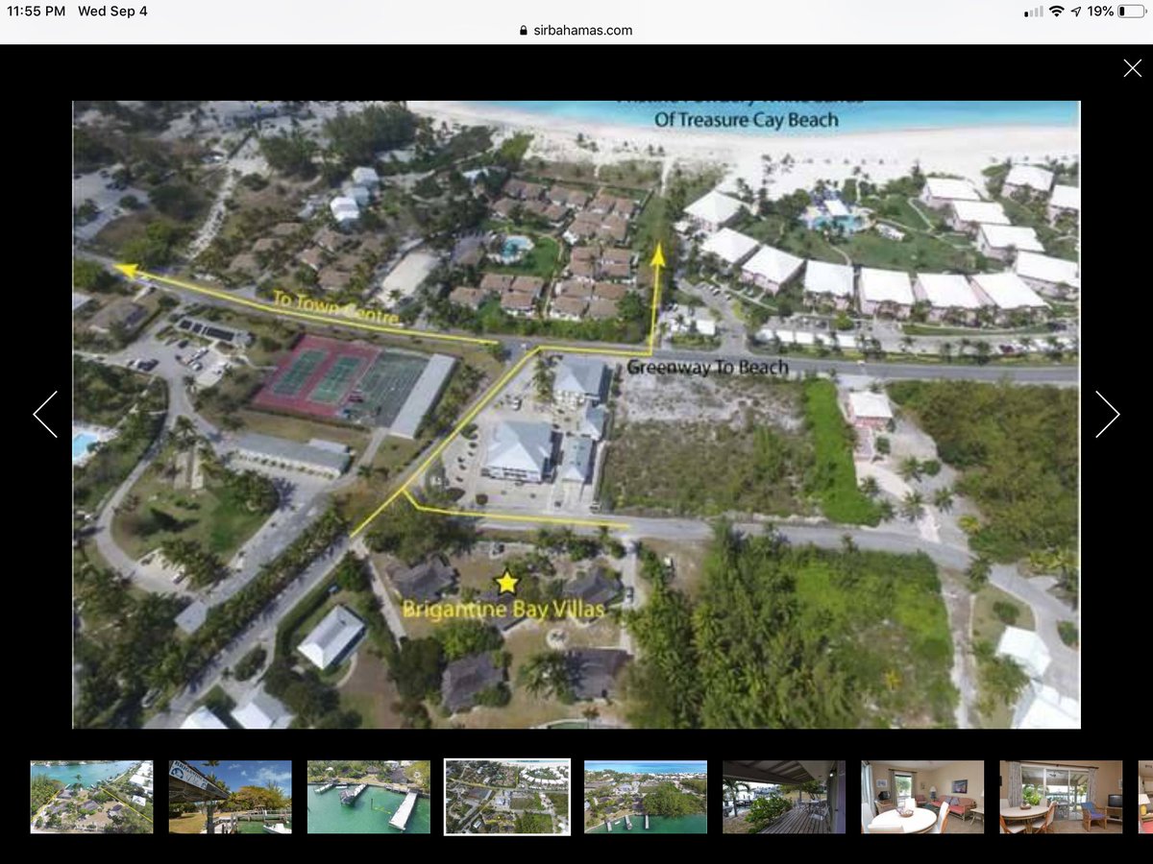Open the third thumbnail of boat docks
This screenshot has width=1153, height=864.
368,797
